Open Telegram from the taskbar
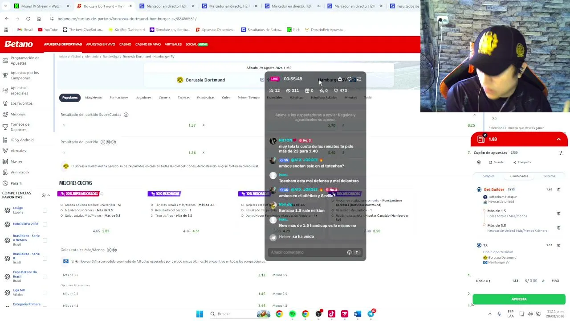This screenshot has height=321, width=570. [x=371, y=314]
